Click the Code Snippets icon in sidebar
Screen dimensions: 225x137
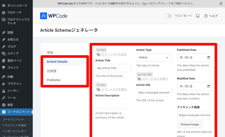pyautogui.click(x=4, y=112)
